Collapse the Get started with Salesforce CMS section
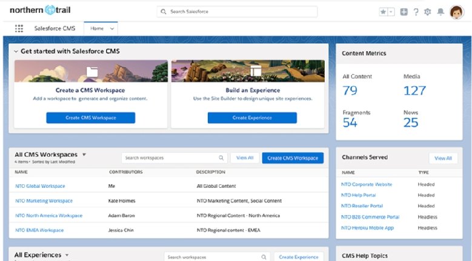This screenshot has height=261, width=472. click(x=16, y=51)
